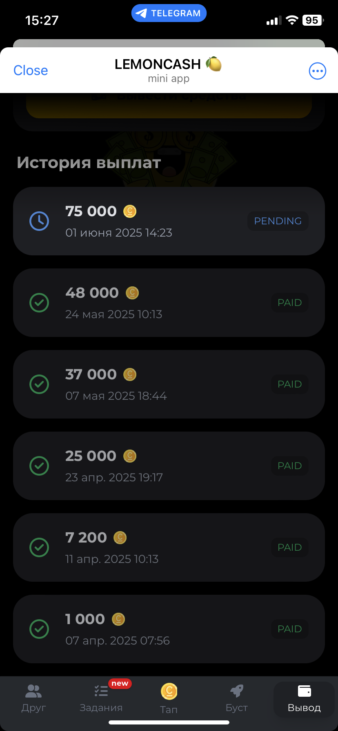Click the gold coin next to 1 000
Screen dimensions: 338x731
point(118,619)
